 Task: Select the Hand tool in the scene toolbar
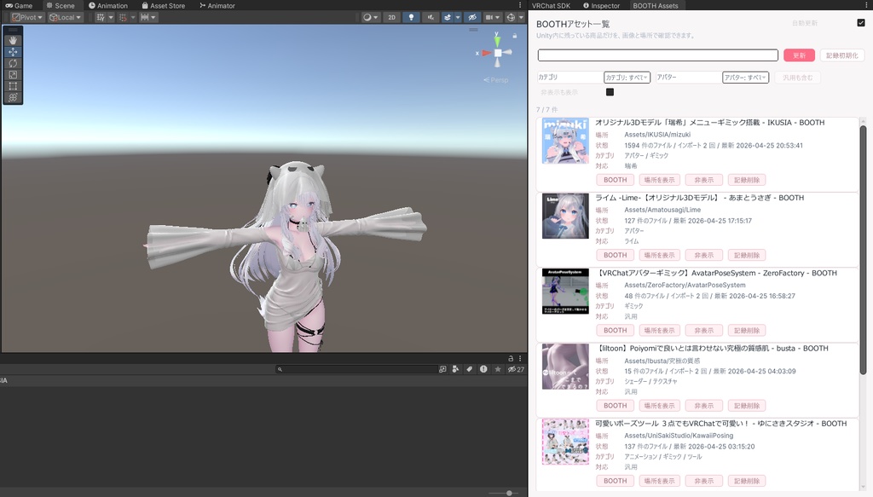(x=13, y=39)
